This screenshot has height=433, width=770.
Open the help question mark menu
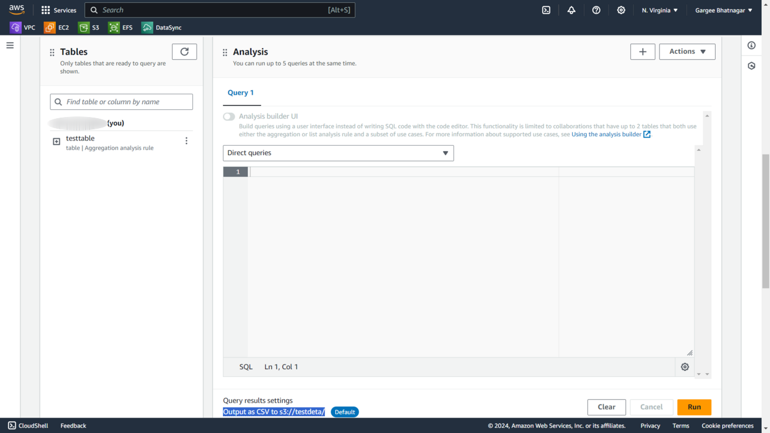click(596, 10)
